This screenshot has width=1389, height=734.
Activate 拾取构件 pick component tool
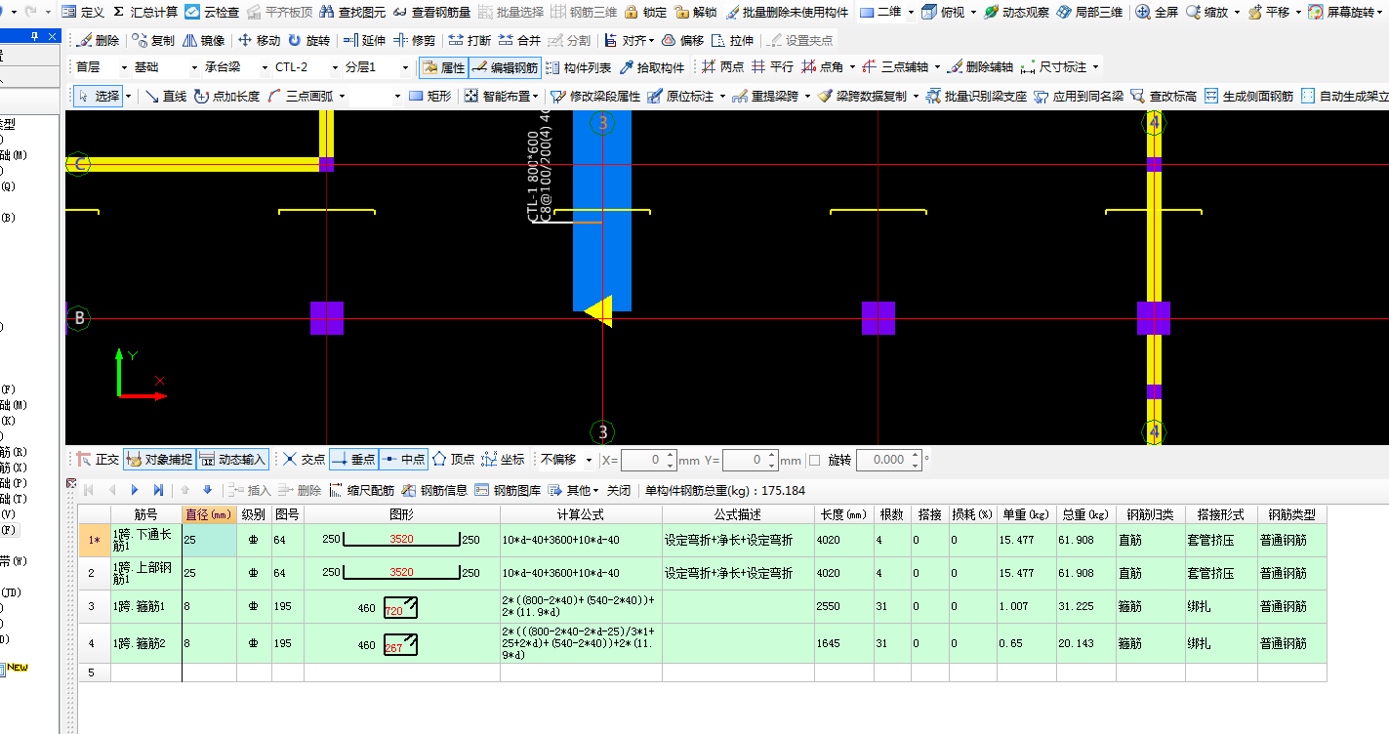pyautogui.click(x=652, y=67)
